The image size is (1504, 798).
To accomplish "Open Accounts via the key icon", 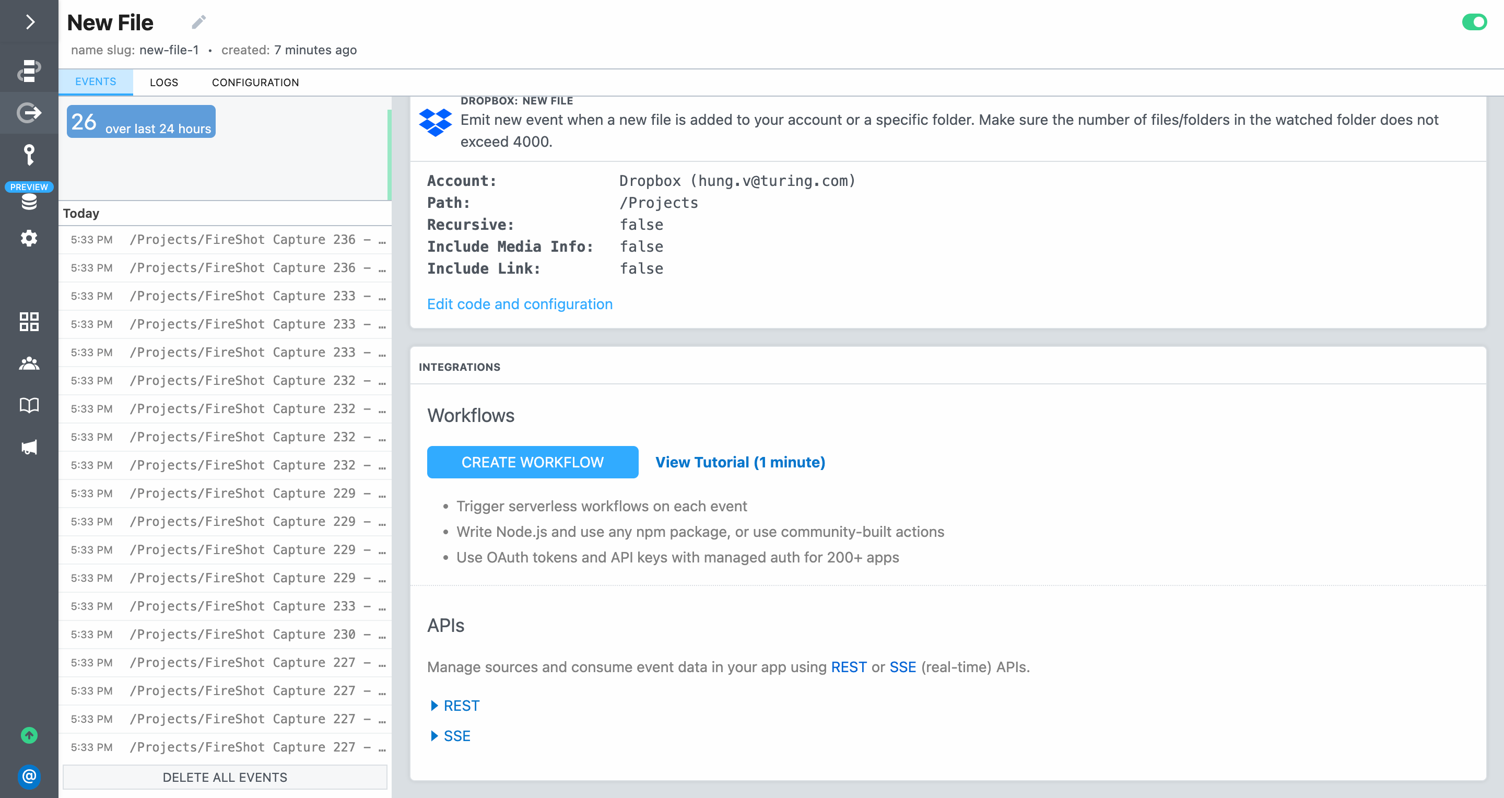I will pos(29,155).
